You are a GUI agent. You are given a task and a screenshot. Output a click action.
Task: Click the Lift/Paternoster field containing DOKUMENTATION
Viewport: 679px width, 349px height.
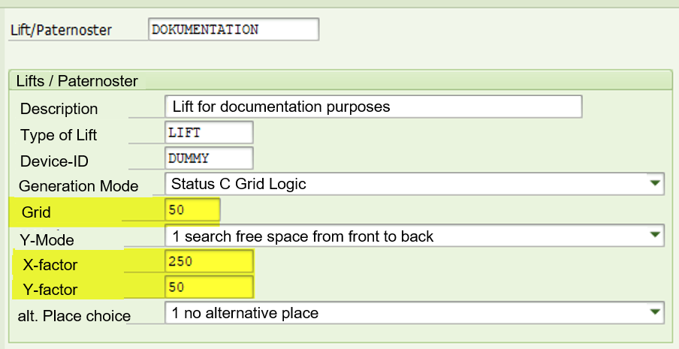click(234, 30)
